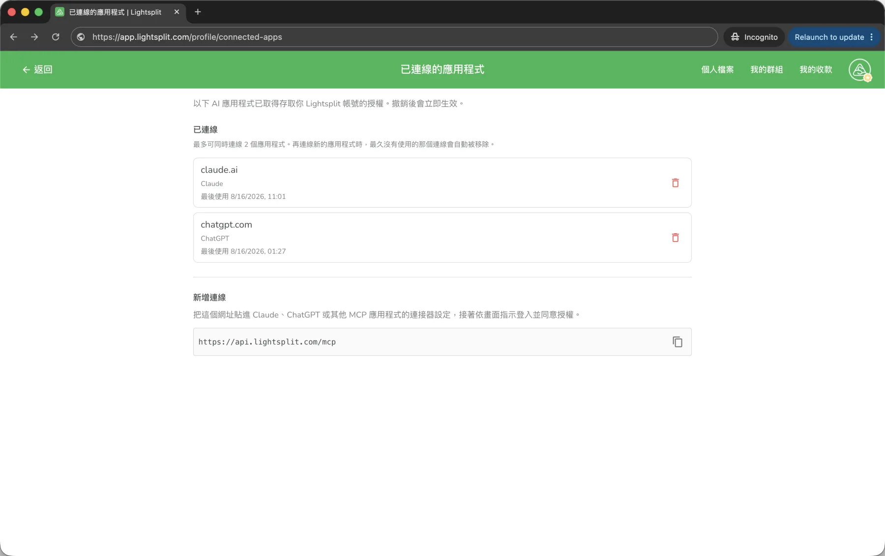Click Relaunch to update
This screenshot has height=556, width=885.
point(829,37)
